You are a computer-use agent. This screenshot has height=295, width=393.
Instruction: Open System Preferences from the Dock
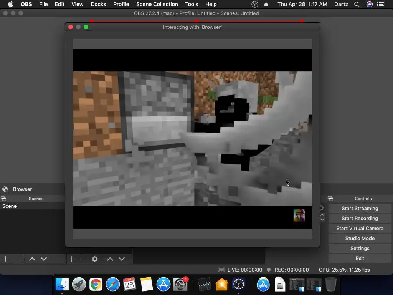pyautogui.click(x=180, y=284)
